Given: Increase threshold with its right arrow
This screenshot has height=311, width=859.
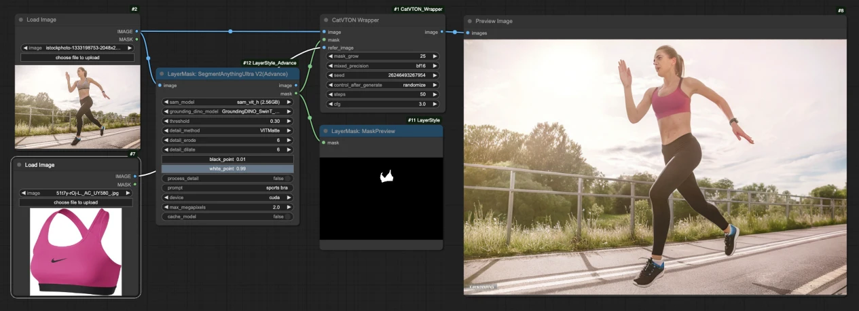Looking at the screenshot, I should pos(289,121).
